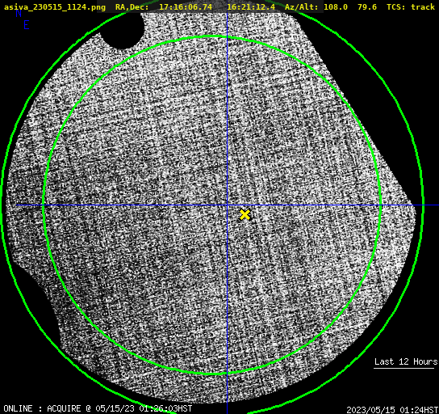The width and height of the screenshot is (439, 414).
Task: Select the Dec value 16:21:12.4
Action: point(251,6)
